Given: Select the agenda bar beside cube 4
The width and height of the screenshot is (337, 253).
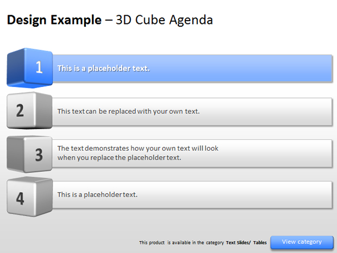Looking at the screenshot, I should pyautogui.click(x=192, y=195).
